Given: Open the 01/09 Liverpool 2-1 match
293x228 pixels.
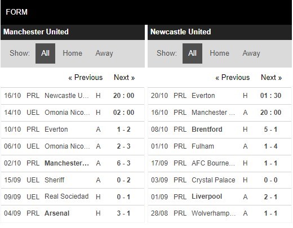Looking at the screenshot, I should [220, 197].
